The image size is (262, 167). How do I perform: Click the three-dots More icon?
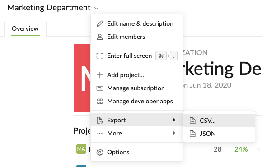[x=100, y=133]
